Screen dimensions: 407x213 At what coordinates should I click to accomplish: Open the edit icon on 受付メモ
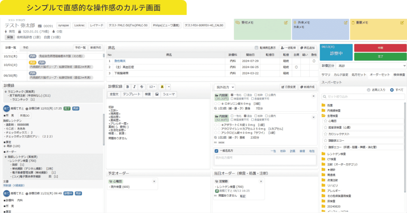(286, 22)
